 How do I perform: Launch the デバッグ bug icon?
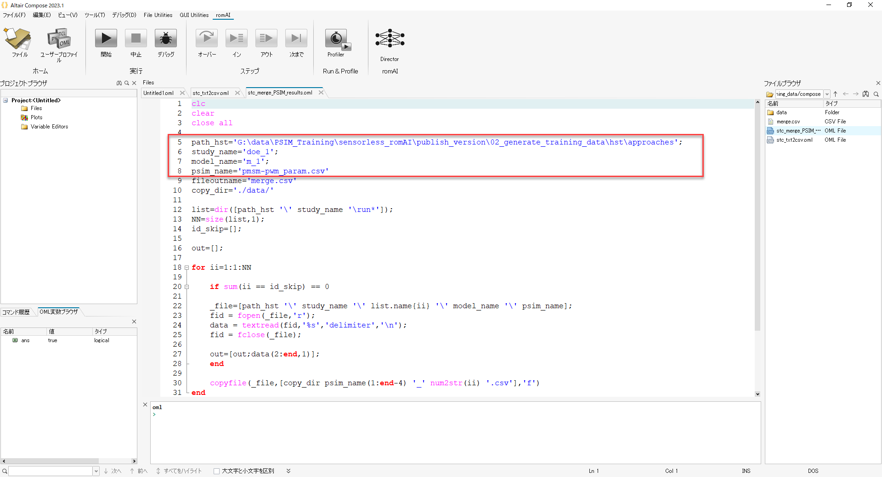[x=166, y=39]
